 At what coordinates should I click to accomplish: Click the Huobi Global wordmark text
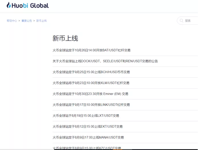[x=30, y=5]
